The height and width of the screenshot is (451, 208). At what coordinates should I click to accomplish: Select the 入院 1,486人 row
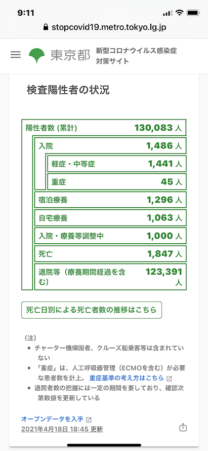(110, 146)
